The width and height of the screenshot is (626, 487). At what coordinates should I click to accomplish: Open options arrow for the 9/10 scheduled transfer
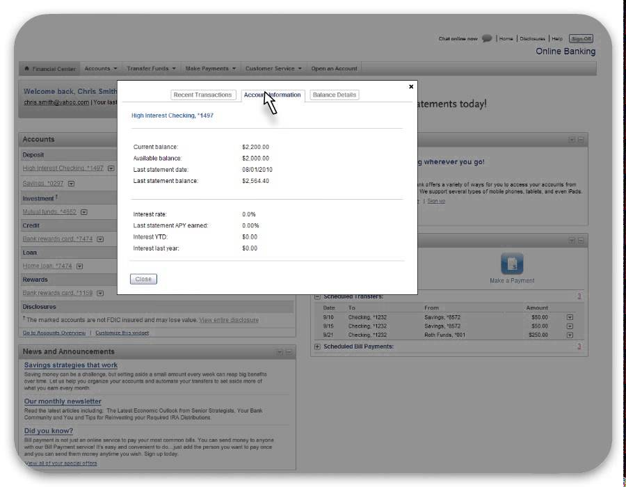(570, 317)
